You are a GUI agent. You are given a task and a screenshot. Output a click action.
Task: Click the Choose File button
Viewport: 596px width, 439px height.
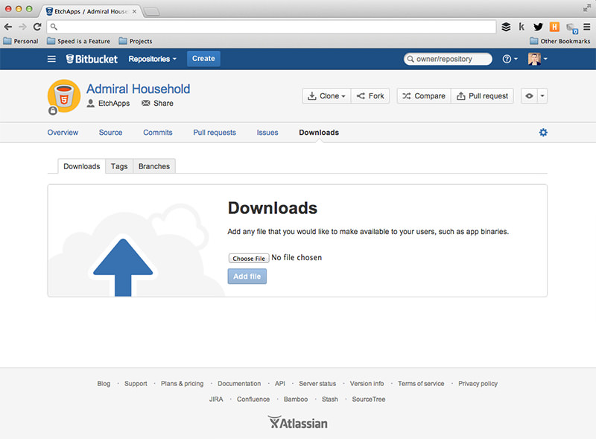point(249,259)
